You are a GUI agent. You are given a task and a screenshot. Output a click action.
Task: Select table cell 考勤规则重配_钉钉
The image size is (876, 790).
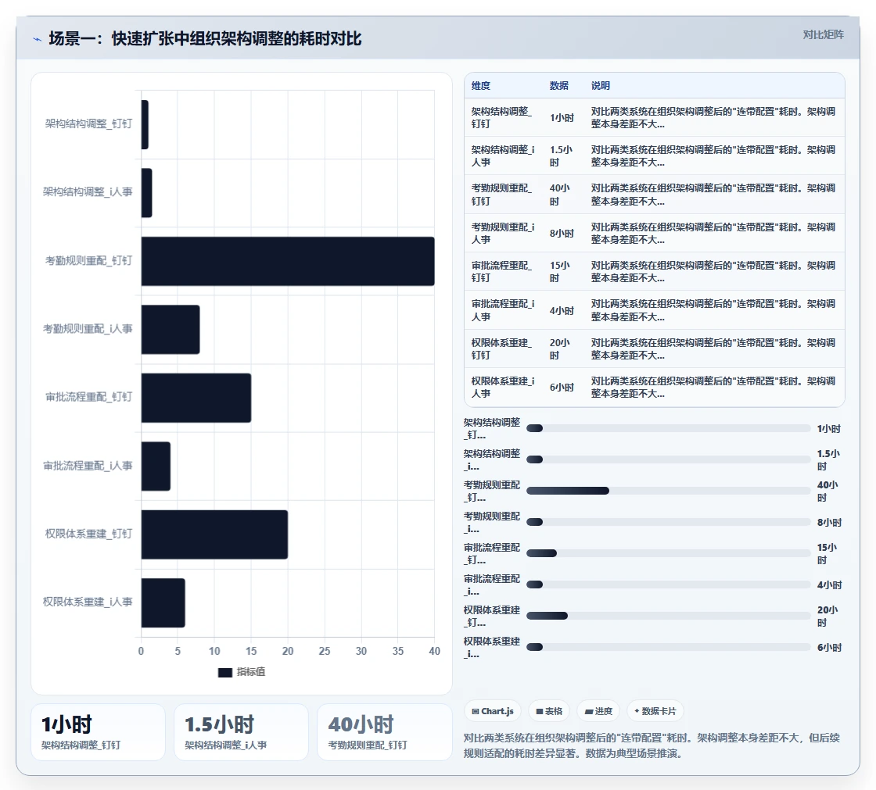[503, 195]
